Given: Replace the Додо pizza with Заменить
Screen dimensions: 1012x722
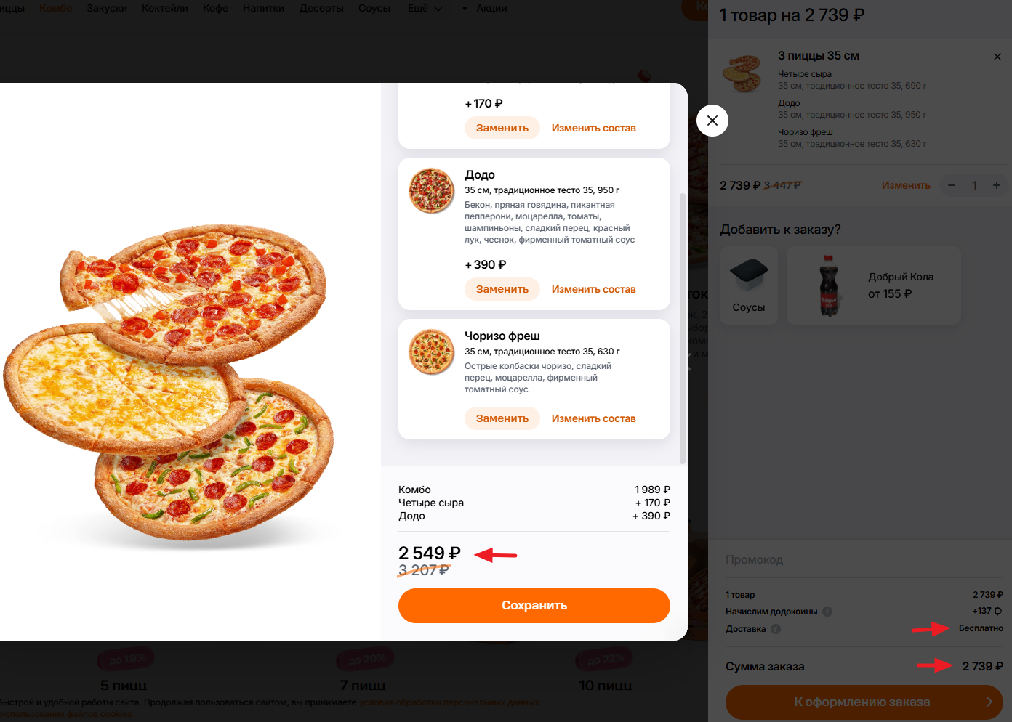Looking at the screenshot, I should (x=502, y=289).
